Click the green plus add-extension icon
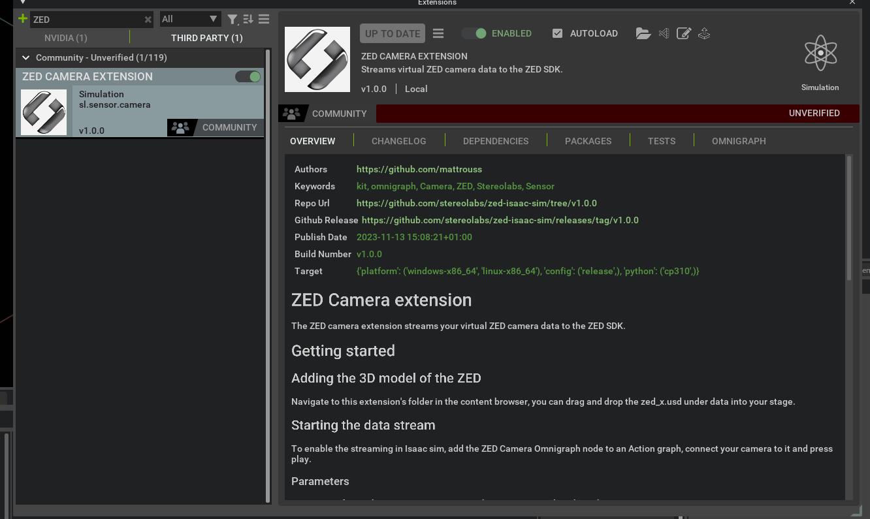The width and height of the screenshot is (870, 519). [x=23, y=19]
